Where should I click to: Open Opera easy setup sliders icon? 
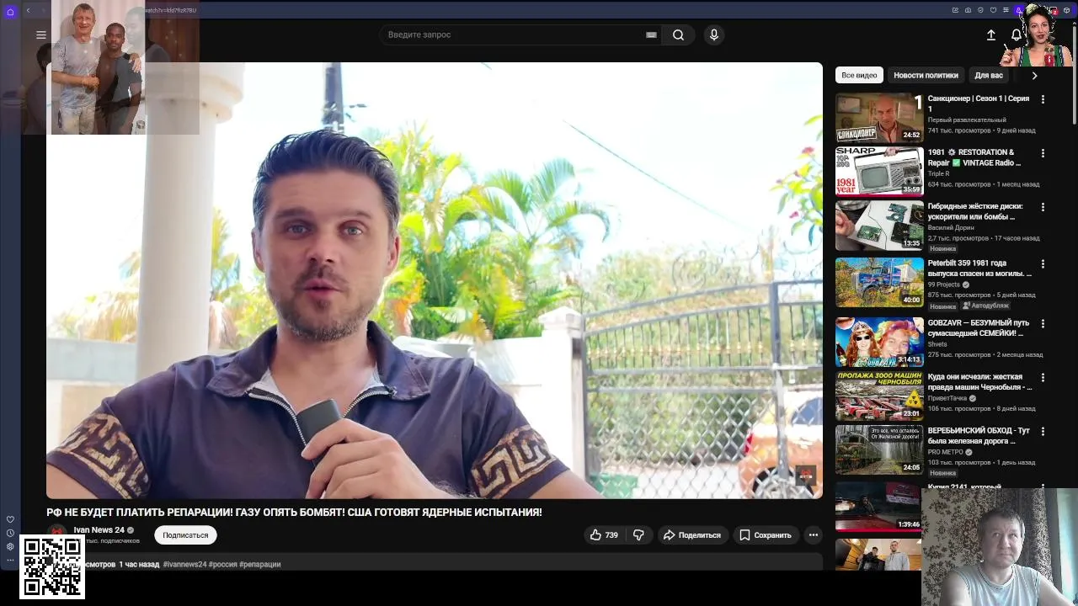(1006, 10)
